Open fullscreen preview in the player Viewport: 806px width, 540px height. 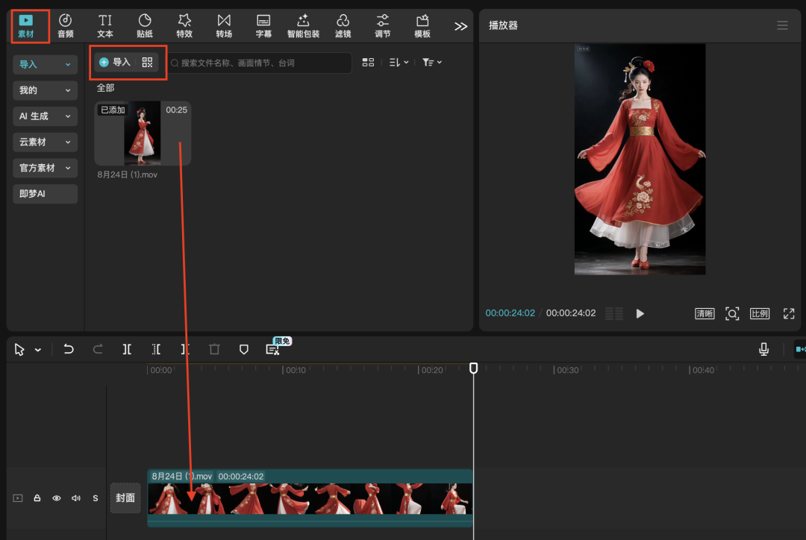tap(789, 313)
